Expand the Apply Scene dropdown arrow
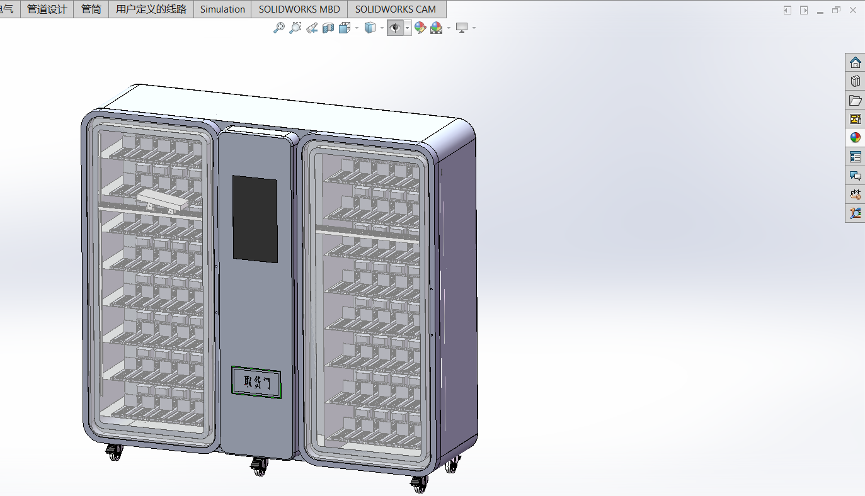The height and width of the screenshot is (496, 865). pos(449,28)
